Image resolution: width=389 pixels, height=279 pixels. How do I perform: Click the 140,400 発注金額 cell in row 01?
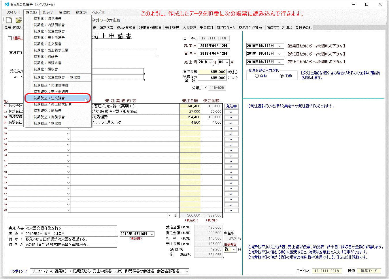(x=190, y=106)
